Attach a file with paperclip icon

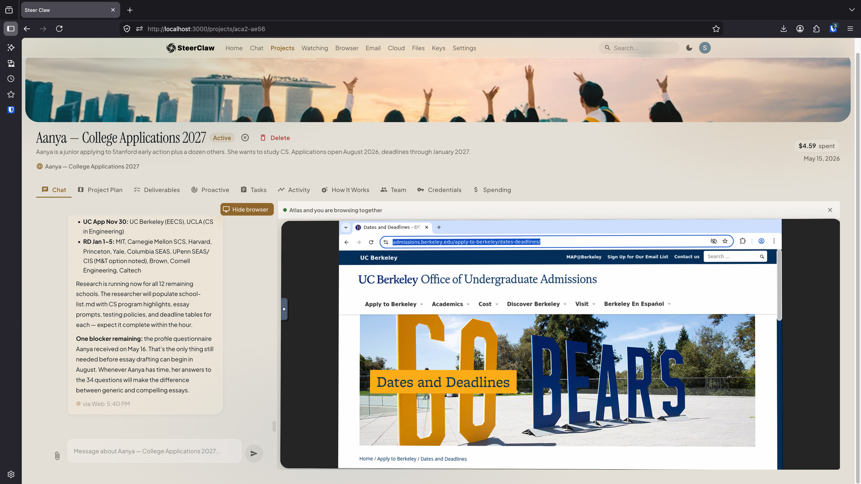point(57,456)
